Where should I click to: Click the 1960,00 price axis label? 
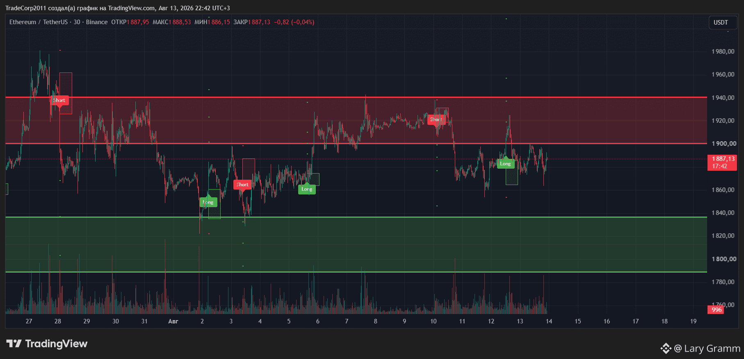pyautogui.click(x=723, y=75)
